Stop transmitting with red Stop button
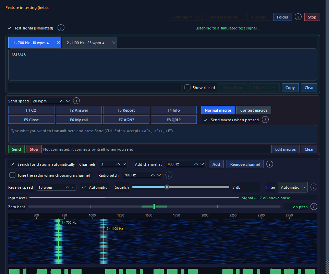Image resolution: width=329 pixels, height=274 pixels. [x=34, y=149]
